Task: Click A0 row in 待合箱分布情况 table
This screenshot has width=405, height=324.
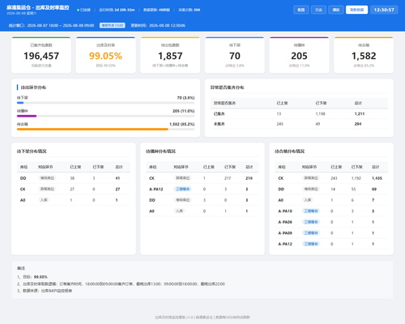Action: click(331, 200)
